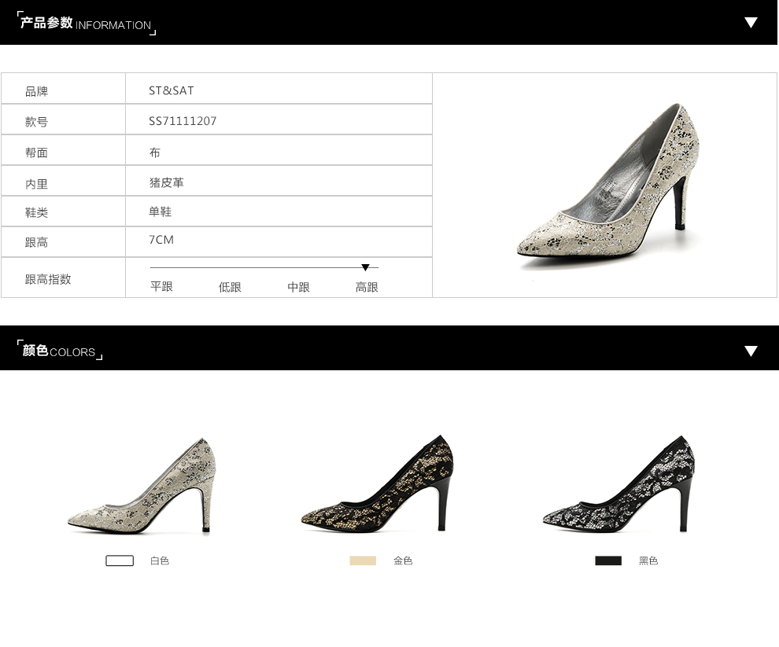Select the black color swatch

(608, 561)
